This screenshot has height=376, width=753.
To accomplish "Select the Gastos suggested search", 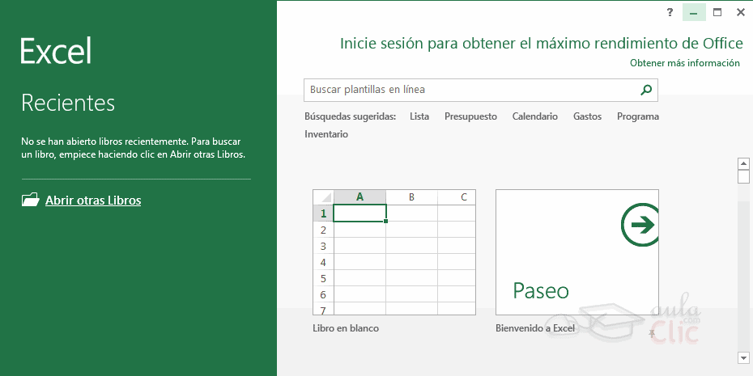I will tap(587, 116).
